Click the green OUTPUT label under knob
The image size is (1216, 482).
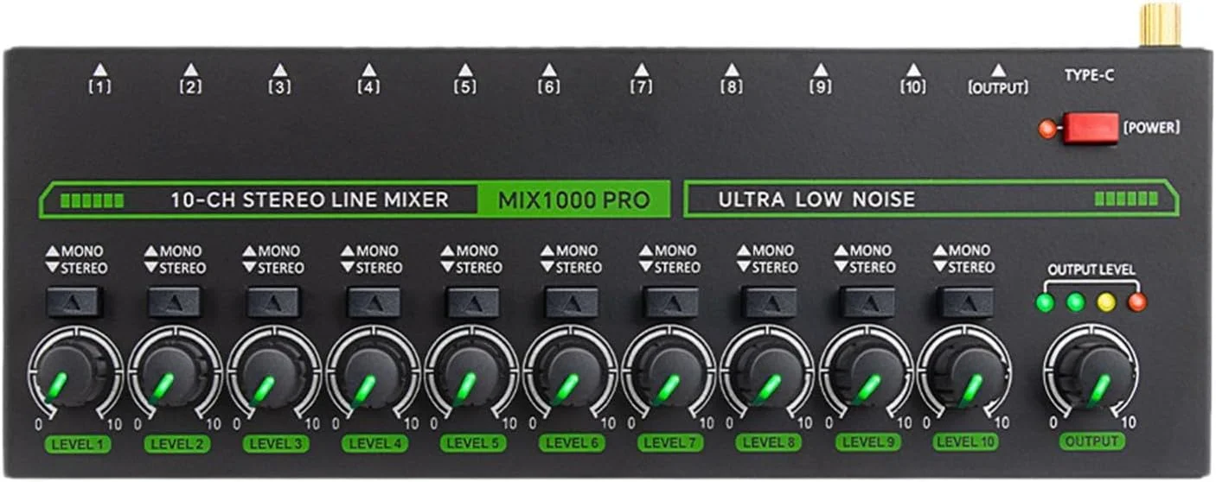[1091, 441]
